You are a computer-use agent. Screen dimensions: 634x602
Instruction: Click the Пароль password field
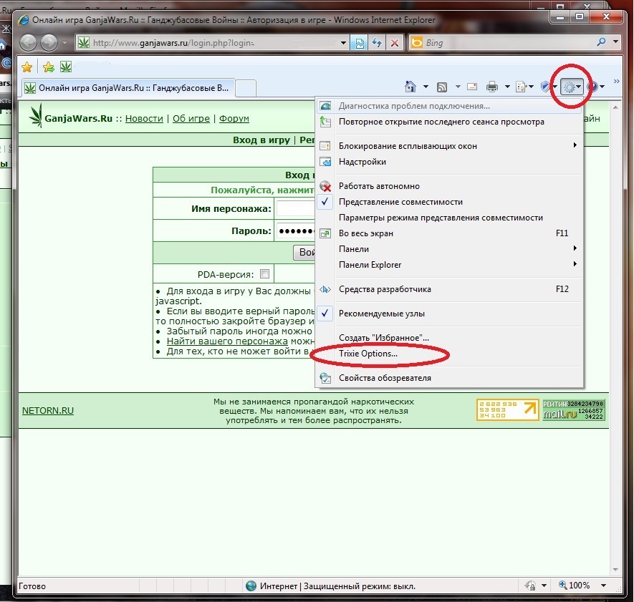coord(296,230)
